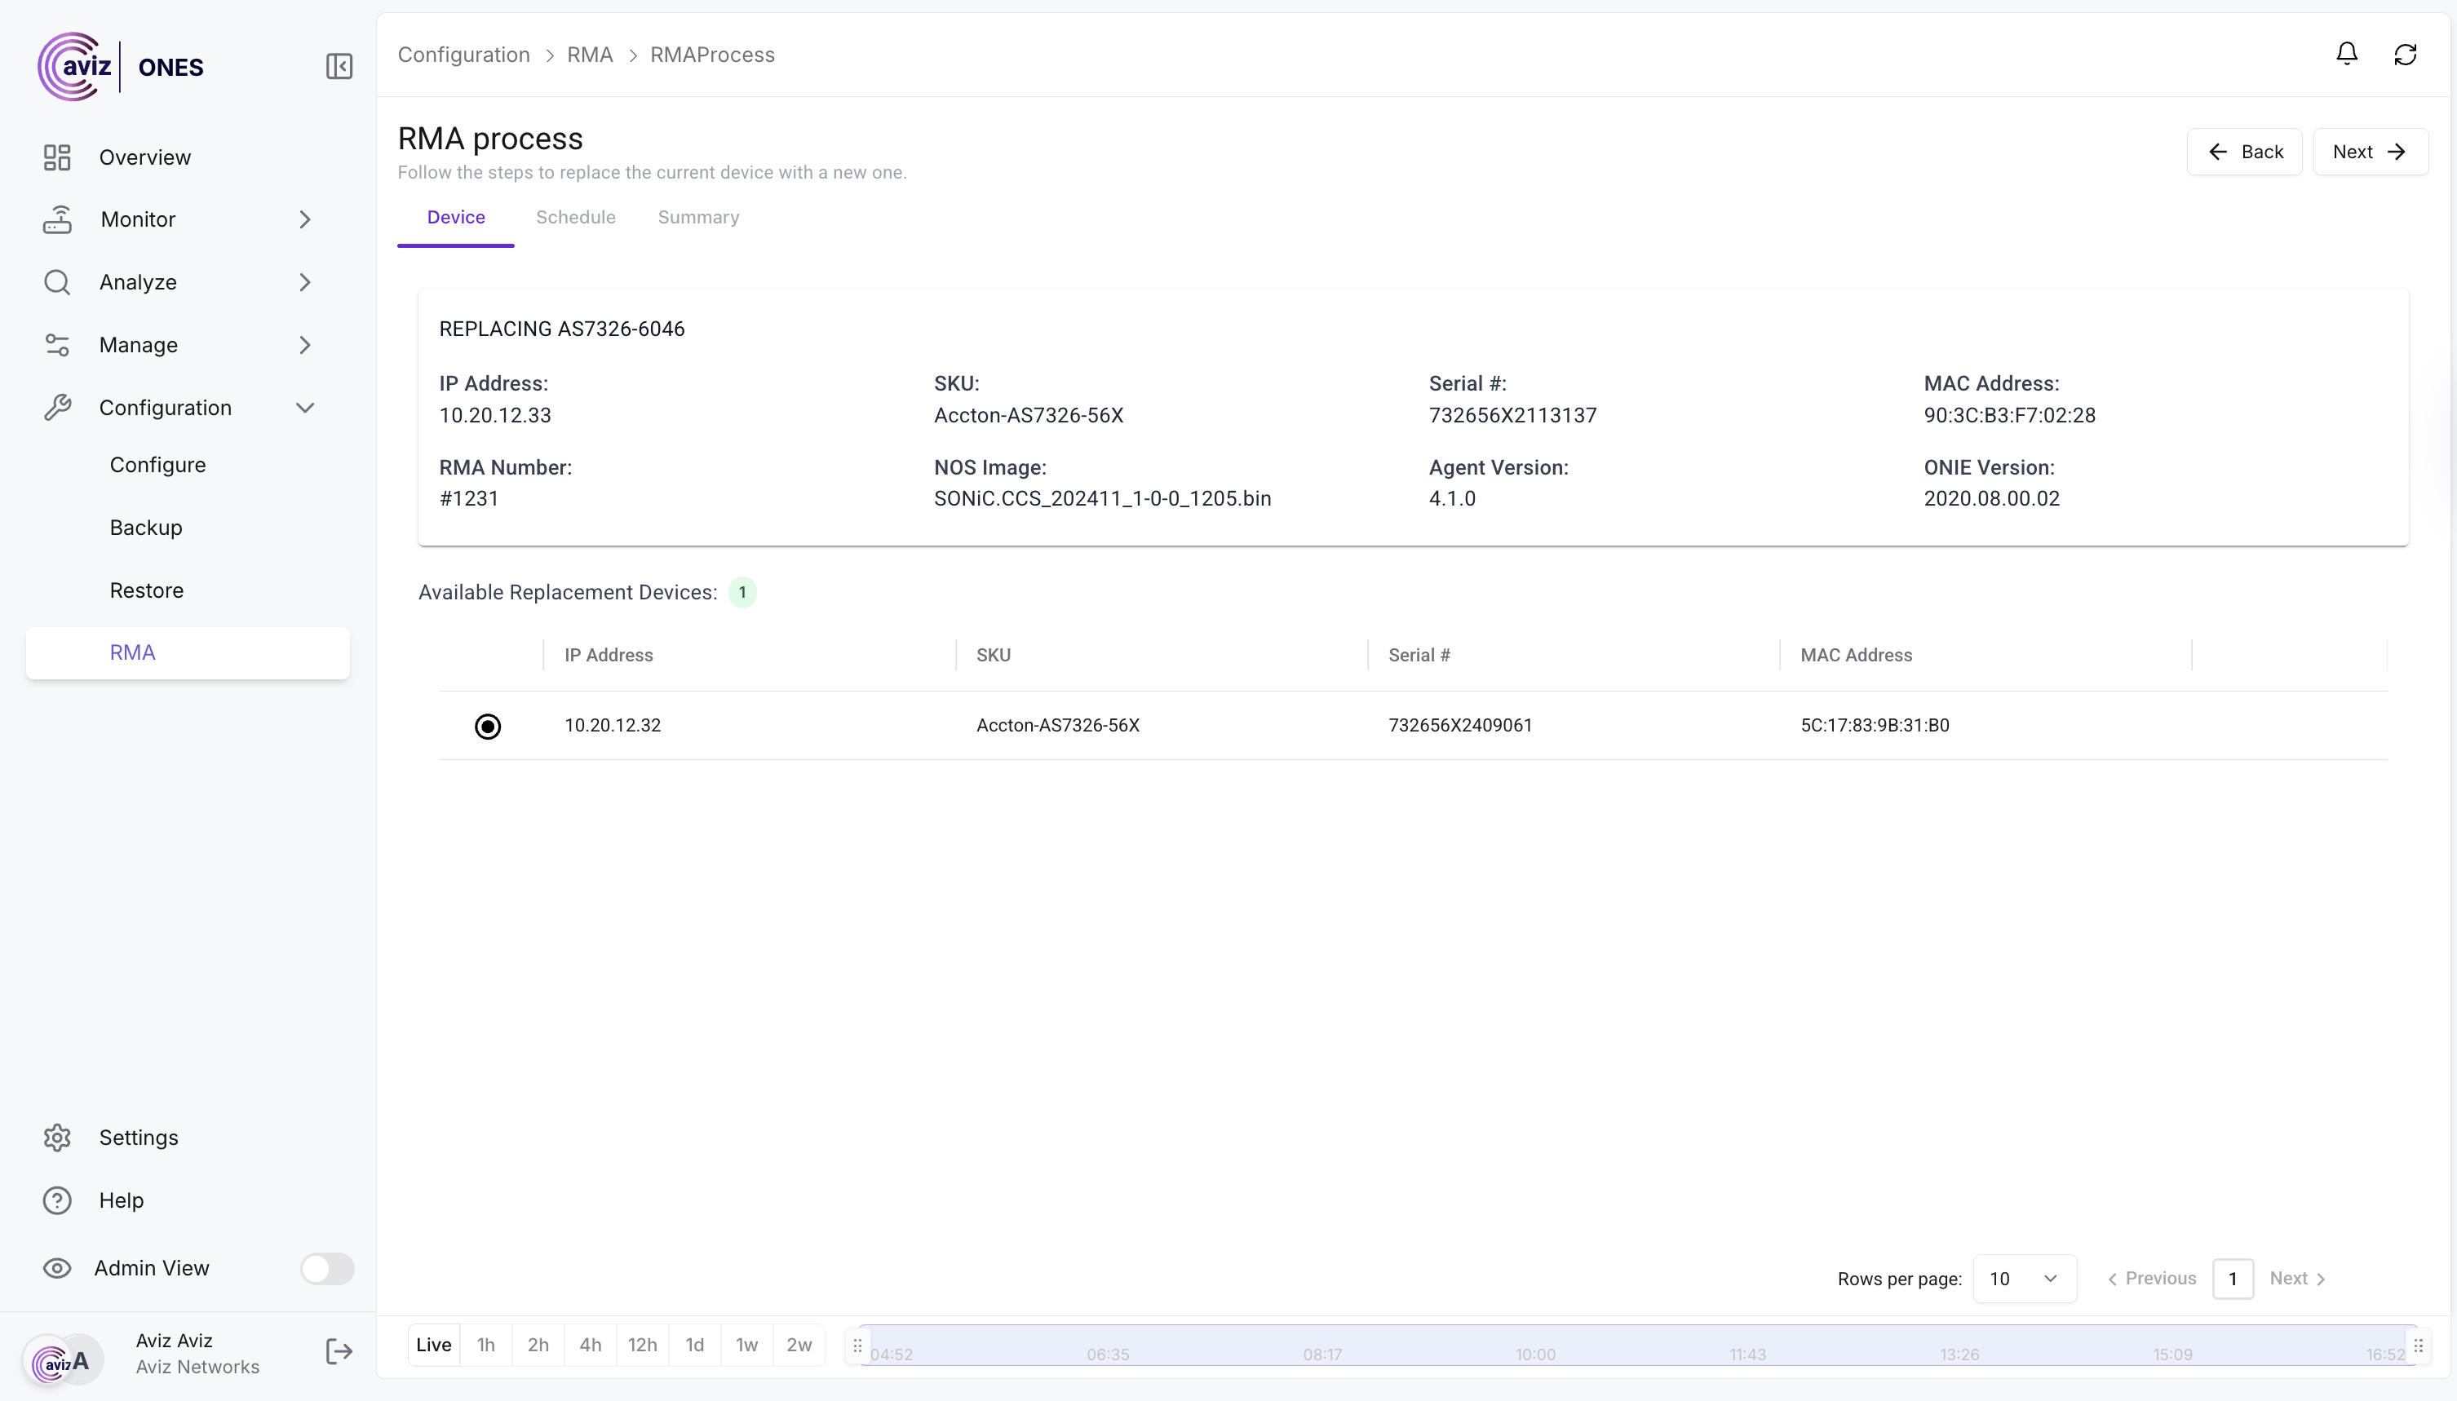Image resolution: width=2457 pixels, height=1401 pixels.
Task: Open the Overview dashboard icon
Action: tap(58, 157)
